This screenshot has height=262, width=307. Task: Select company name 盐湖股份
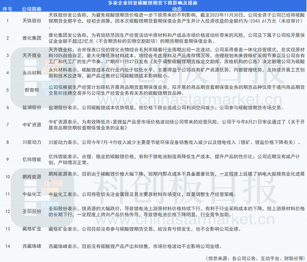coord(32,108)
